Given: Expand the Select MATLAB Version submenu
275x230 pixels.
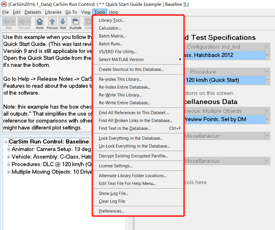Looking at the screenshot, I should 180,59.
